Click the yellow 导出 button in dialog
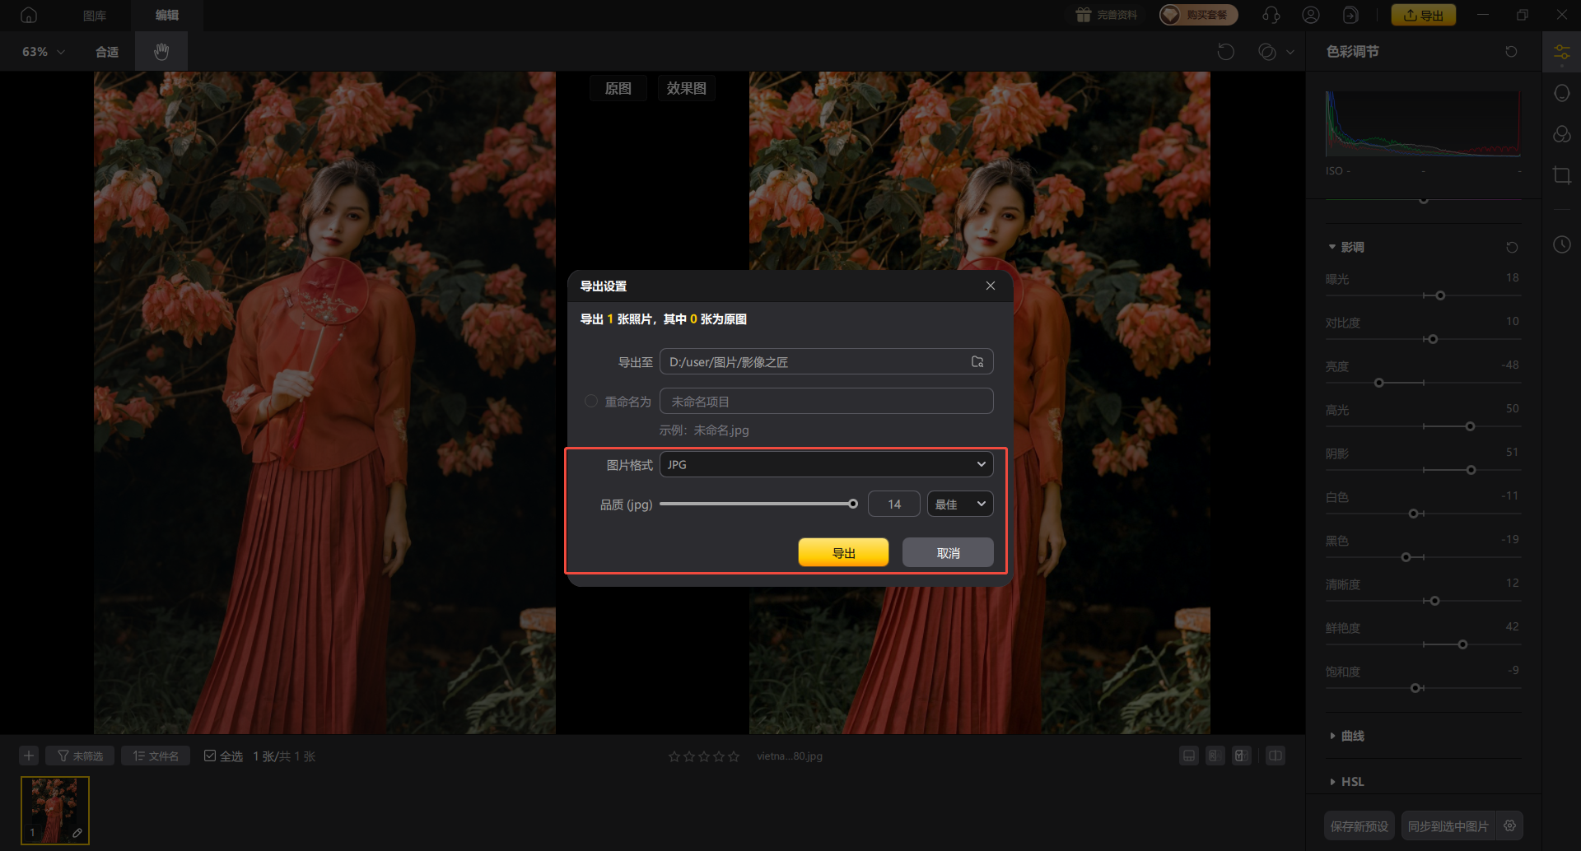This screenshot has height=851, width=1581. point(843,553)
